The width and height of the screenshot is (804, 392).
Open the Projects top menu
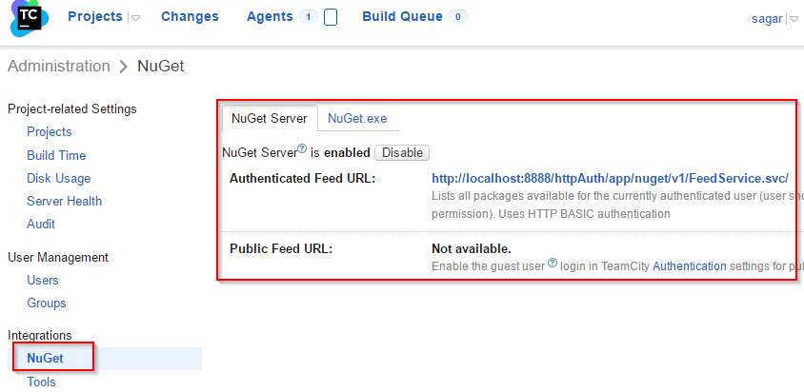pos(95,16)
